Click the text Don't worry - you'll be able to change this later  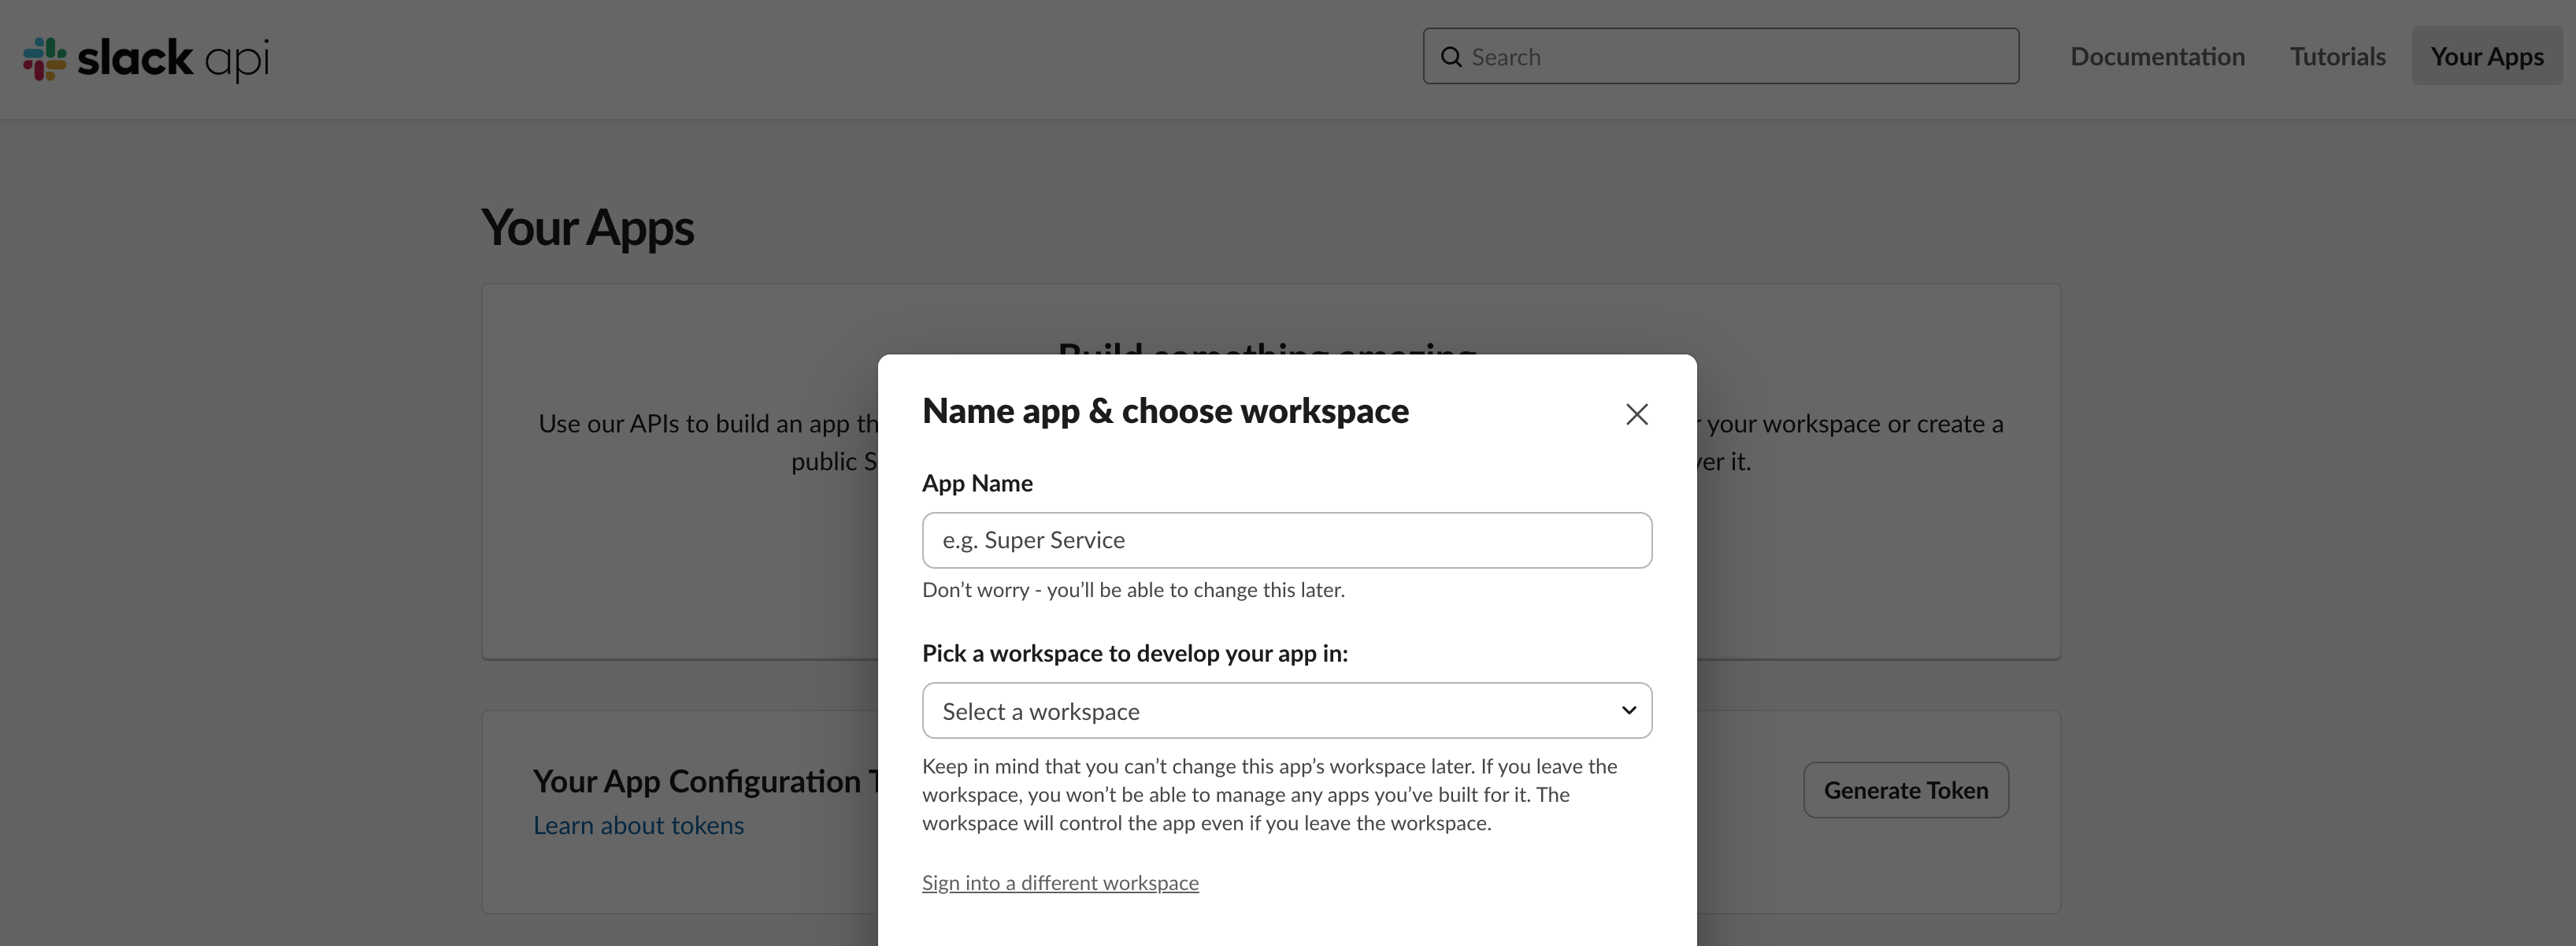(1133, 590)
